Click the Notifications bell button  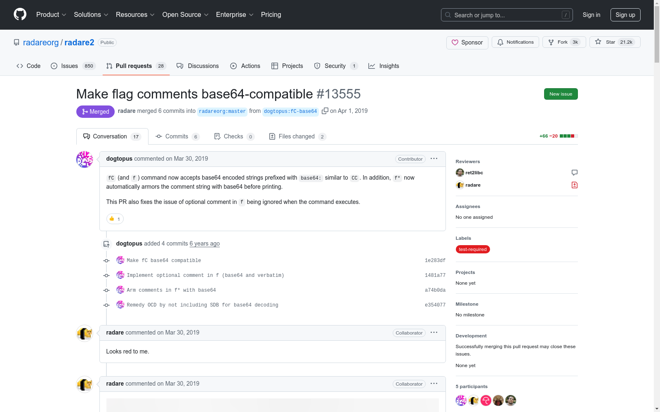pyautogui.click(x=515, y=42)
